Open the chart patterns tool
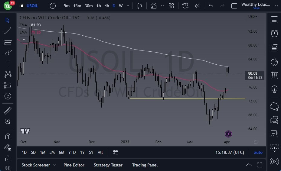 (x=8, y=74)
